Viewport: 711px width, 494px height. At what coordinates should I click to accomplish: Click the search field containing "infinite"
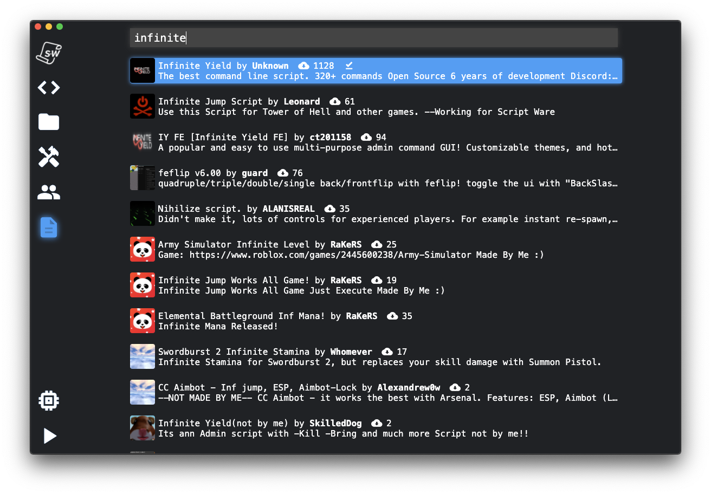tap(374, 38)
